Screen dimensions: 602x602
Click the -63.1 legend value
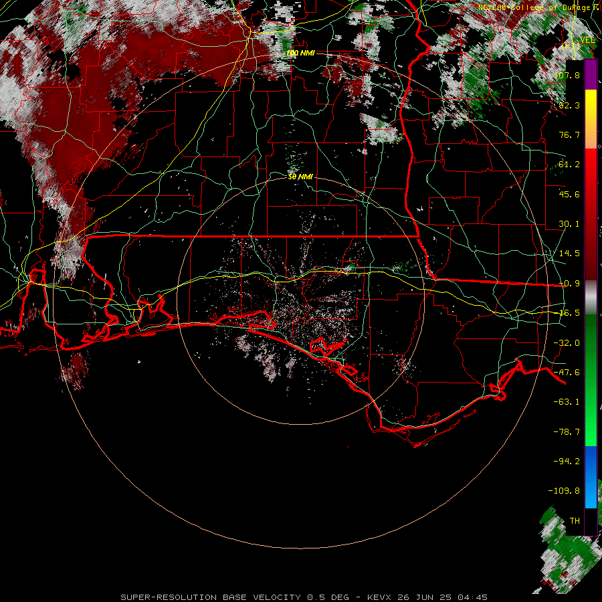pos(567,401)
